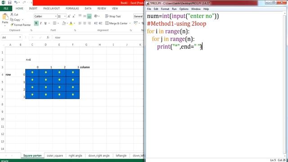Open the text orientation tool

96,16
